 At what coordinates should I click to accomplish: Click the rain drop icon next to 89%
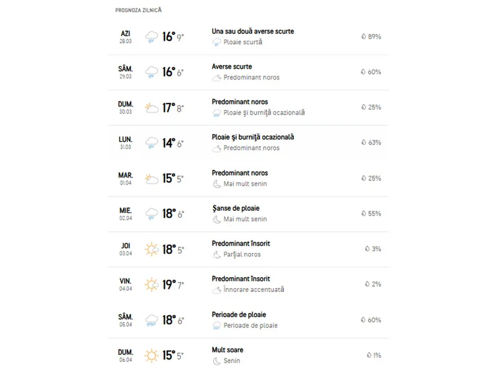[x=363, y=37]
